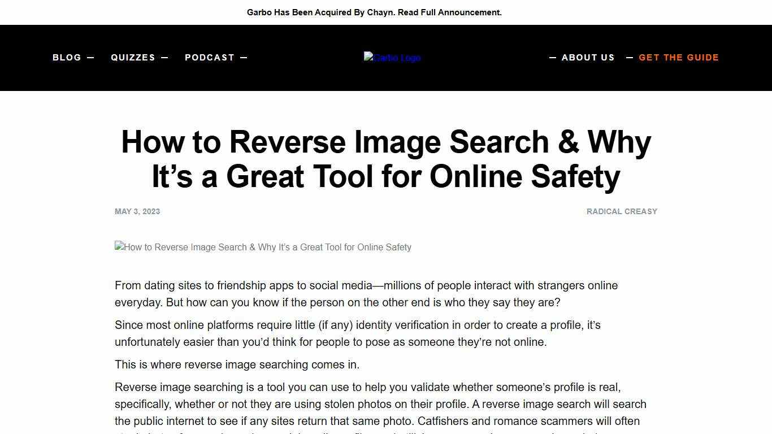Screen dimensions: 772x434
Task: Click the Chayn acquisition announcement bar
Action: pyautogui.click(x=374, y=12)
